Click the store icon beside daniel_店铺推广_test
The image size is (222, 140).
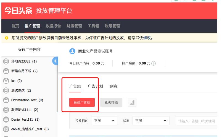pyautogui.click(x=6, y=129)
